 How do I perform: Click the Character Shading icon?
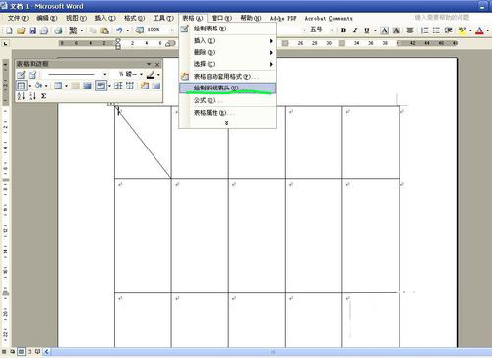click(x=396, y=30)
